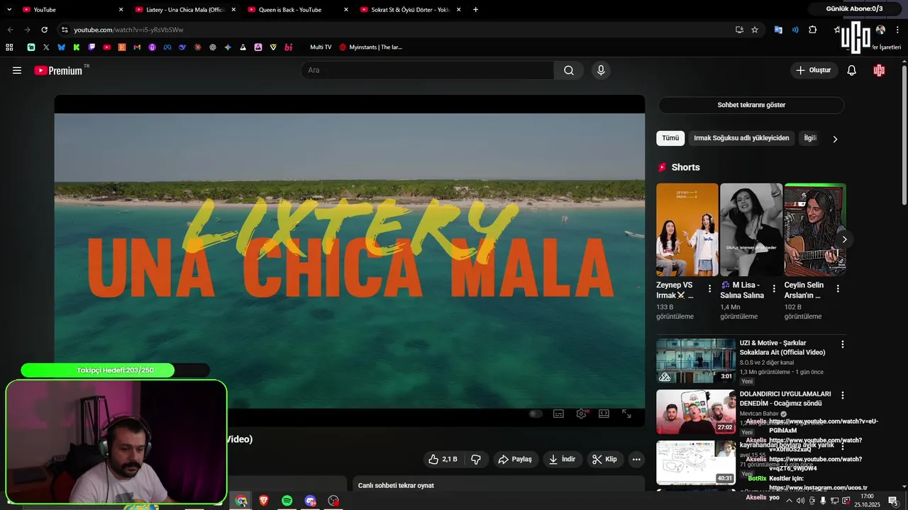Bookmark this page with star icon
Viewport: 908px width, 510px height.
tap(755, 30)
